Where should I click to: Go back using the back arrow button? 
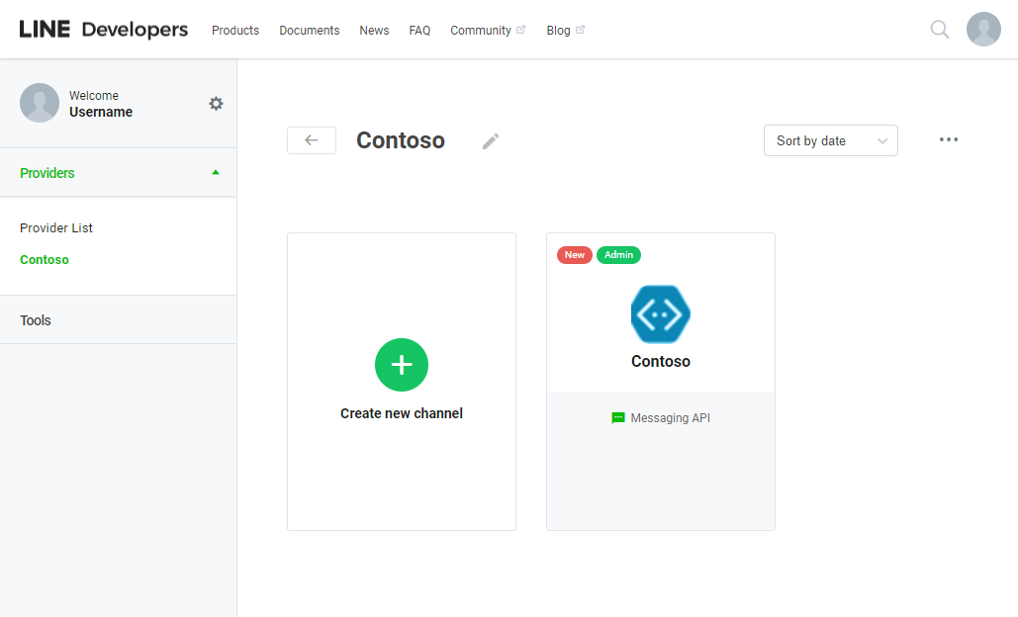click(x=311, y=139)
